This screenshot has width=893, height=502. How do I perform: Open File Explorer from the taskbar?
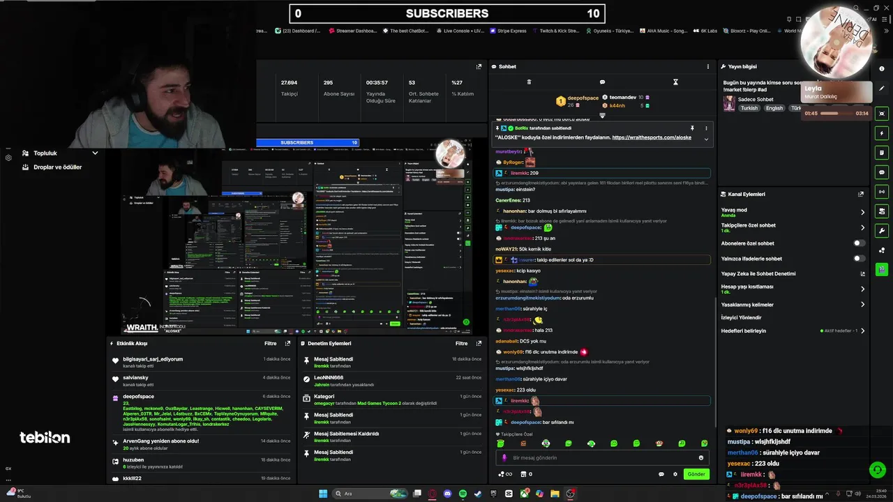[555, 494]
